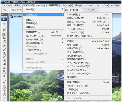Close the イメージ(I) menu via menu bar

pyautogui.click(x=29, y=5)
